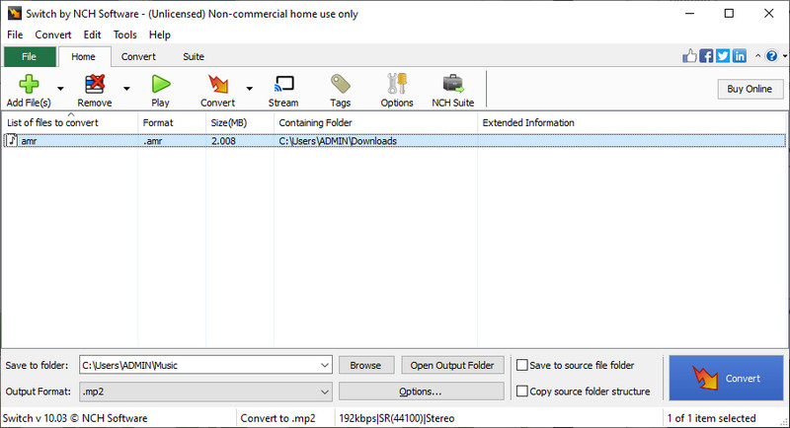The height and width of the screenshot is (428, 790).
Task: Open the help question mark icon
Action: (x=771, y=56)
